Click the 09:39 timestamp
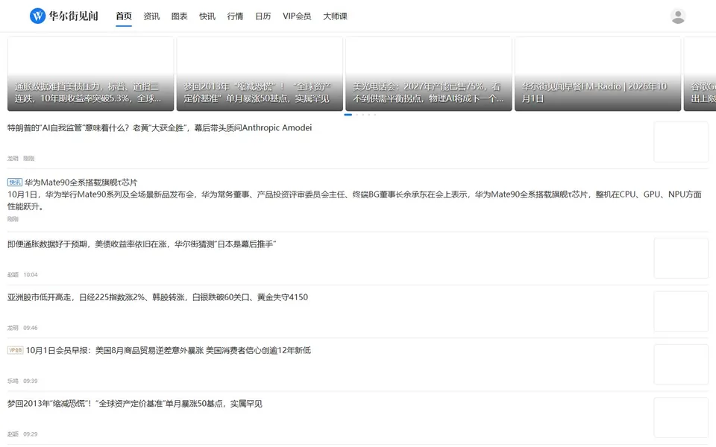This screenshot has width=716, height=447. coord(31,381)
